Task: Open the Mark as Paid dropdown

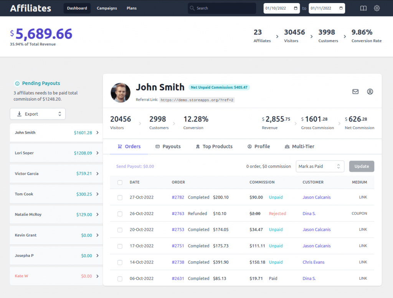Action: (320, 166)
